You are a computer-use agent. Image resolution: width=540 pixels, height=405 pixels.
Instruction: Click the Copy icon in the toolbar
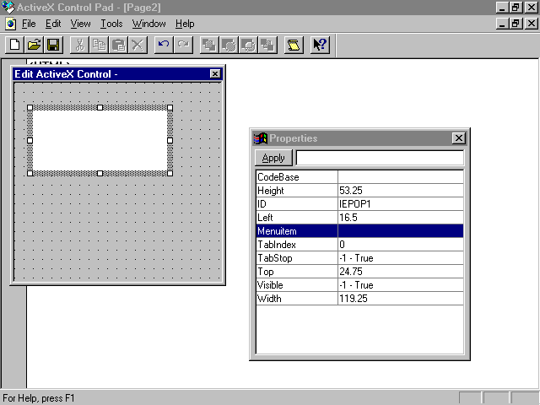click(99, 45)
